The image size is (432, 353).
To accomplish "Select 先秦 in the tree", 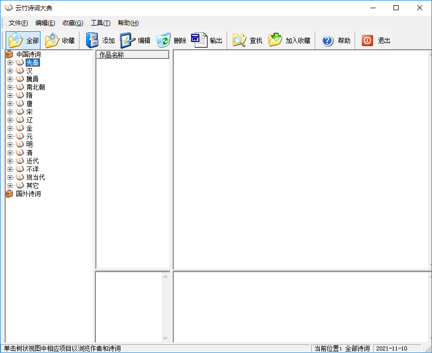I will pyautogui.click(x=33, y=63).
